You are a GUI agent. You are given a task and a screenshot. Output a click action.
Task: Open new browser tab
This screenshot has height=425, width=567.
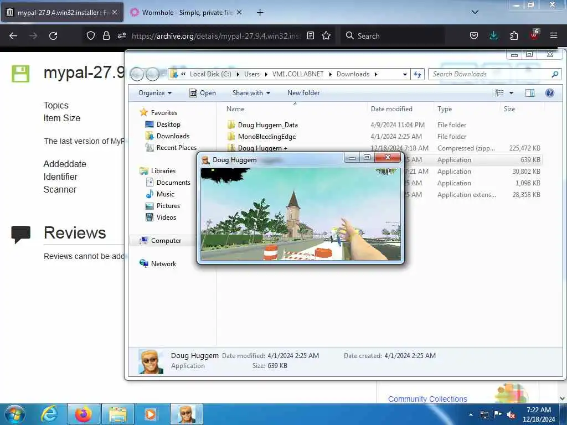click(260, 13)
